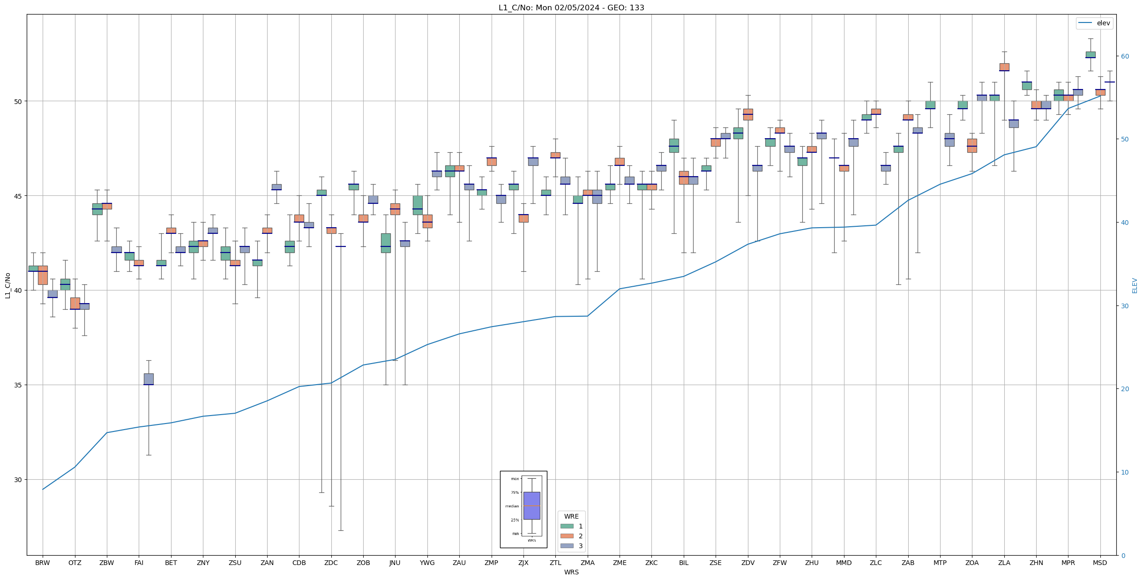
Task: Click the ZJX station label
Action: (523, 563)
